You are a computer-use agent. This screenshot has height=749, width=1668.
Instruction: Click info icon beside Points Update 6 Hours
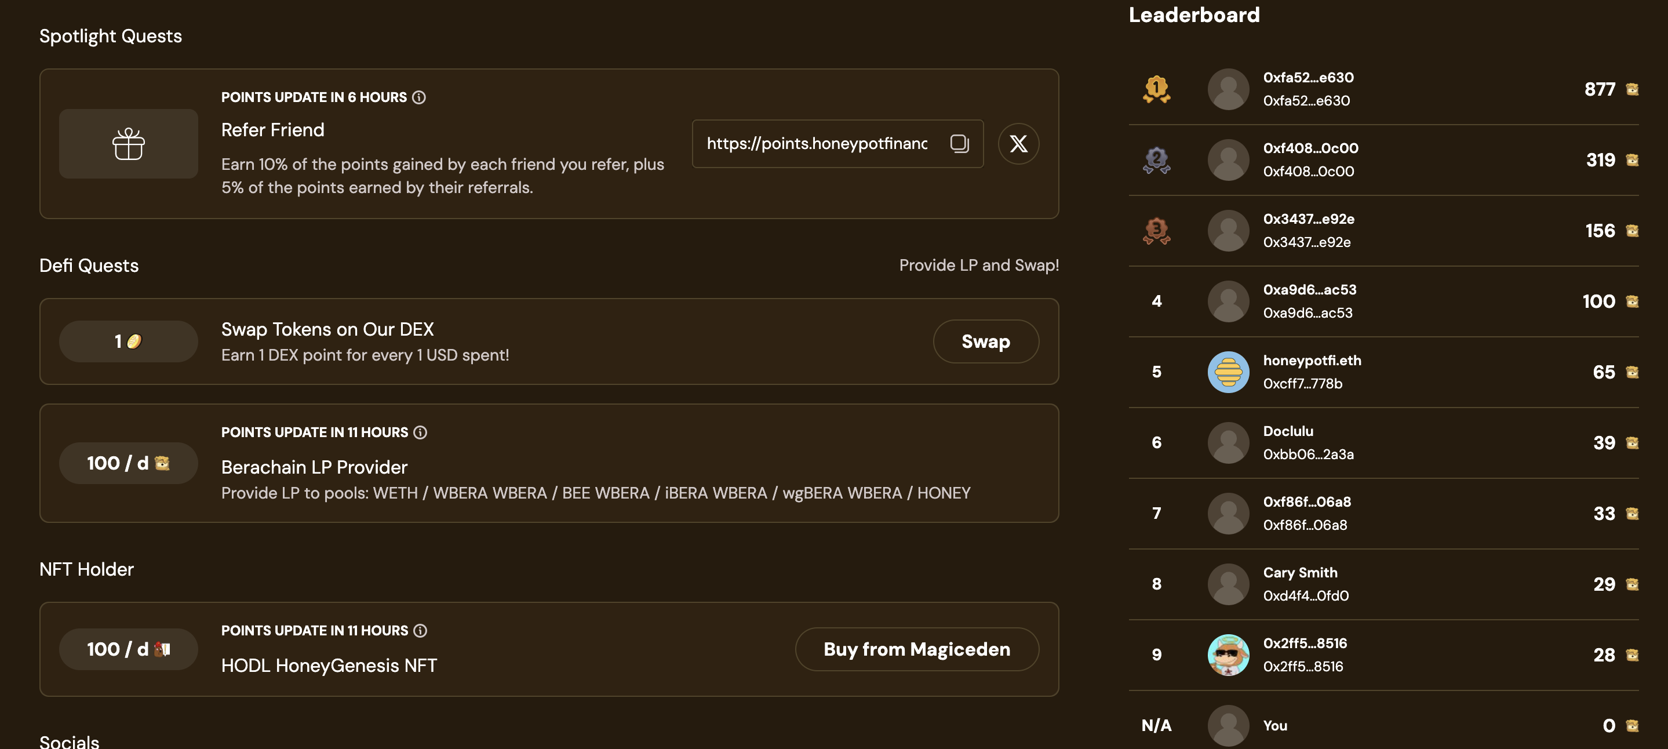(419, 97)
